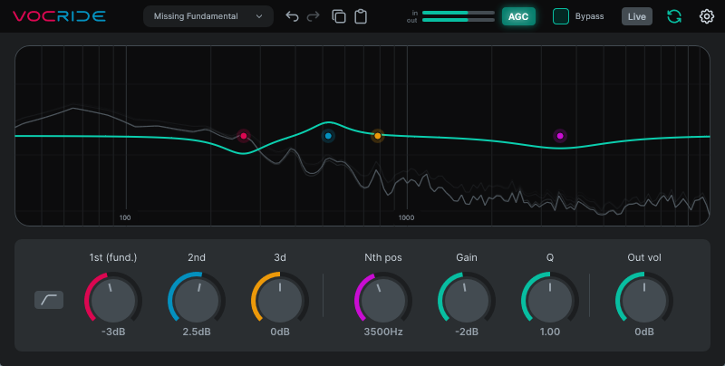
Task: Click the undo arrow icon
Action: [x=292, y=16]
